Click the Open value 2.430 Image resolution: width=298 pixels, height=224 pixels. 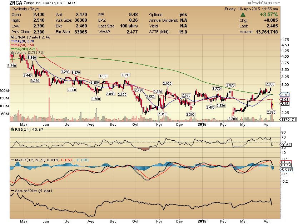39,15
